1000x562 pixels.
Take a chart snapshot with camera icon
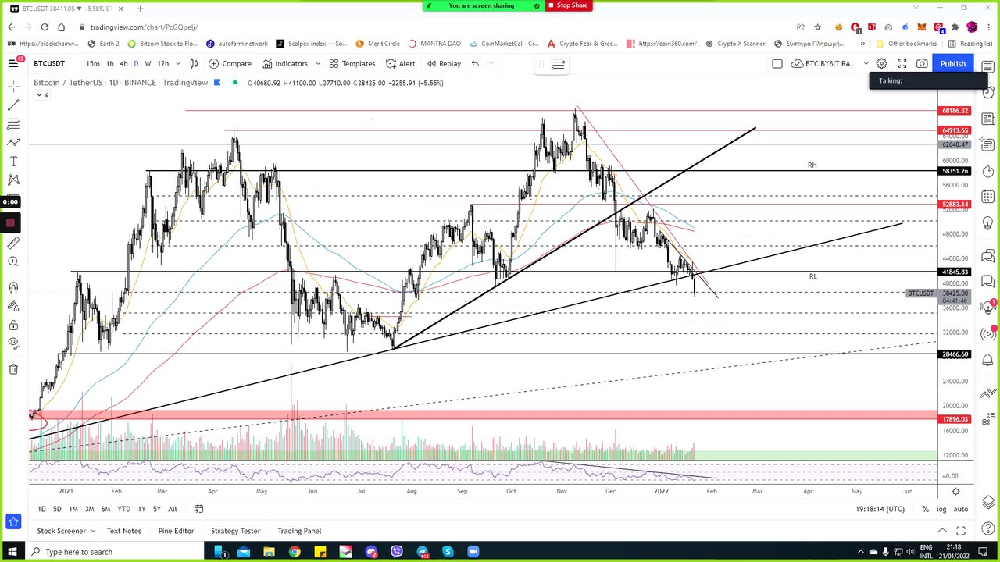922,63
